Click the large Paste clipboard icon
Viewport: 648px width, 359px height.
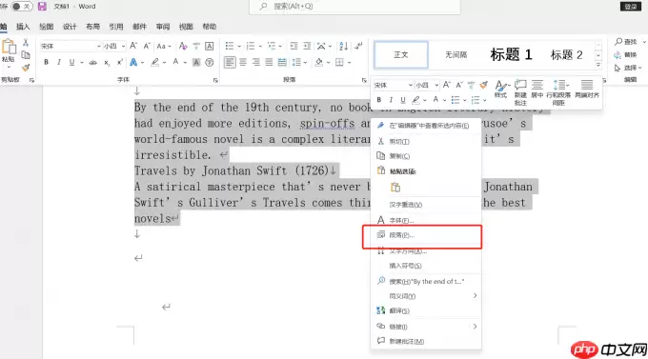9,48
